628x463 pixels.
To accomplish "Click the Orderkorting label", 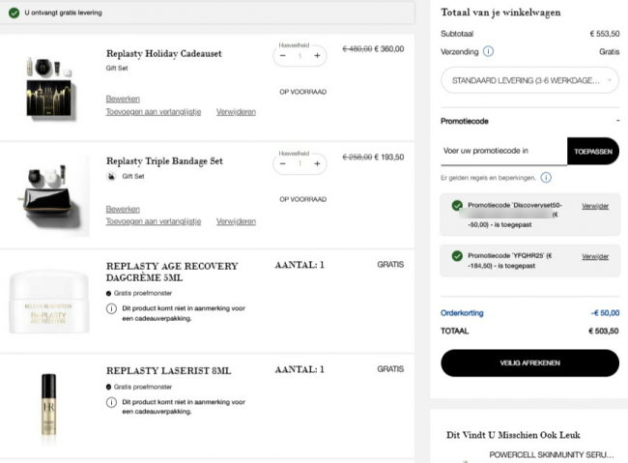I will coord(462,313).
